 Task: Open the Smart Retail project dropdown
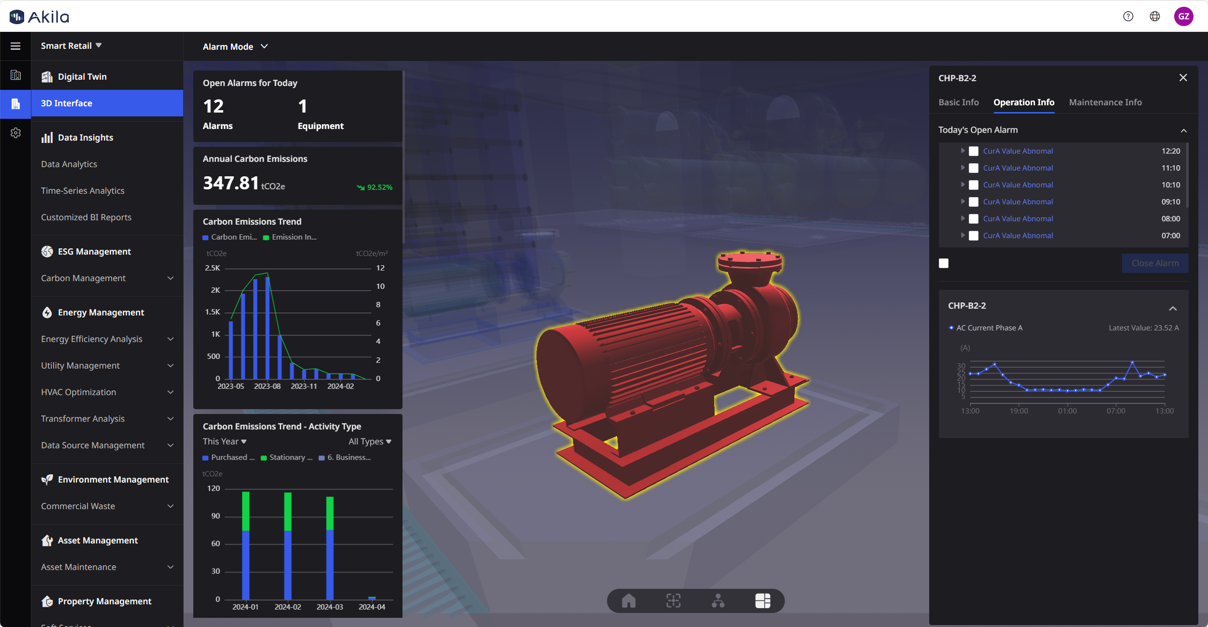click(71, 46)
